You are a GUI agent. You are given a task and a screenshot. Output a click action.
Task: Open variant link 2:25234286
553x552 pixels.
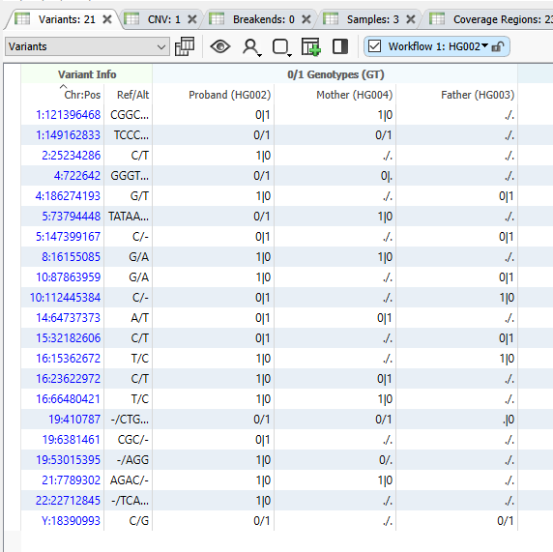[x=71, y=156]
